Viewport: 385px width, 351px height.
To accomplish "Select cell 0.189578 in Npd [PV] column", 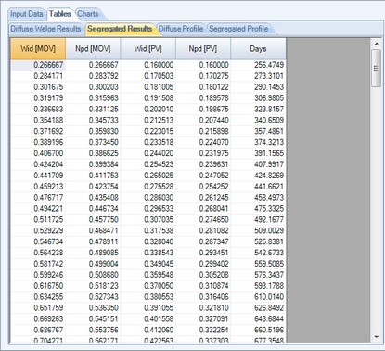I will tap(203, 98).
